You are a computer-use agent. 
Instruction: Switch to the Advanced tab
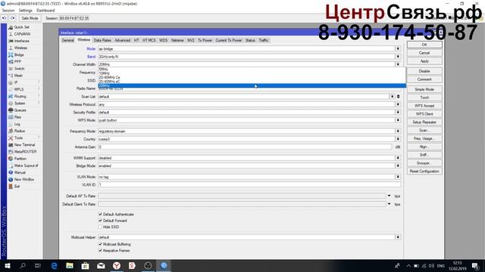click(x=123, y=40)
